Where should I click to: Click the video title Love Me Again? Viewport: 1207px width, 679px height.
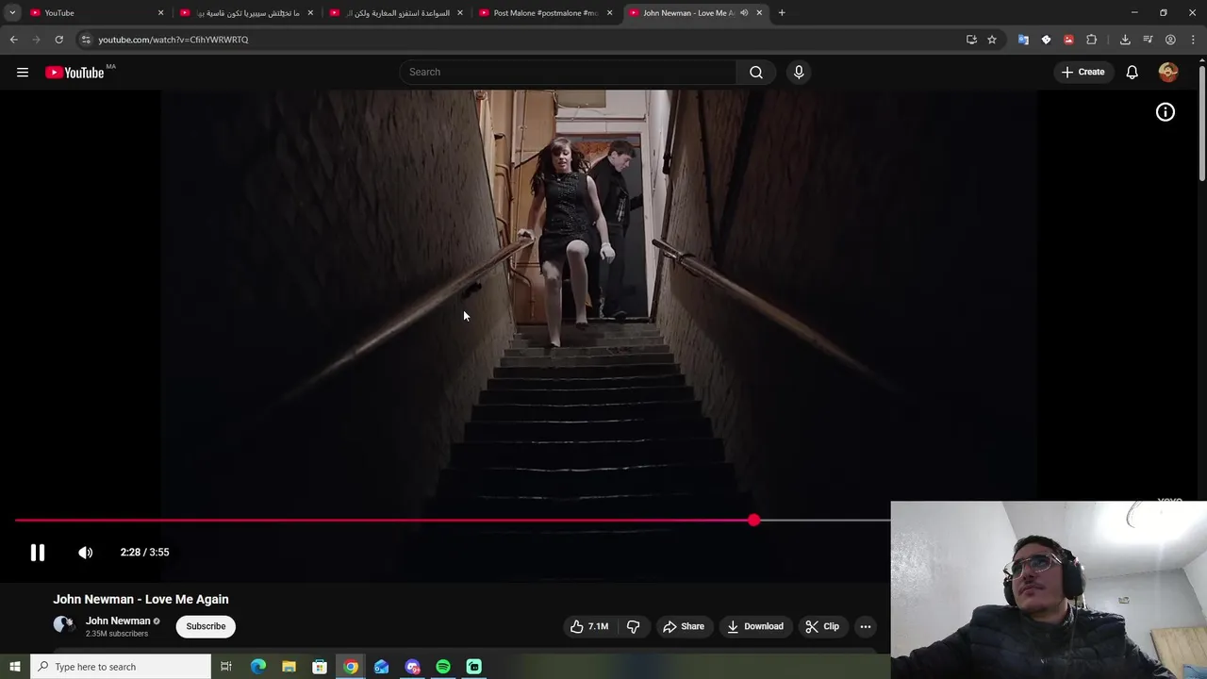click(141, 599)
